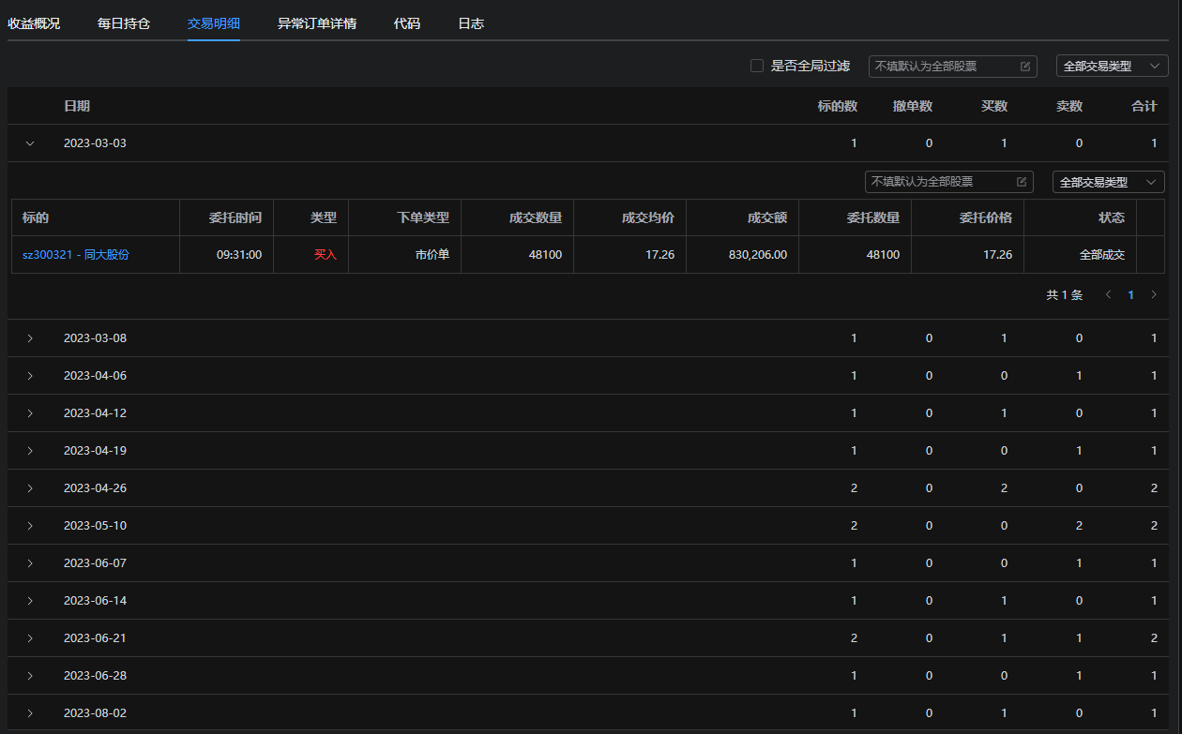Go to next page arrow in pagination
1182x734 pixels.
pos(1154,295)
